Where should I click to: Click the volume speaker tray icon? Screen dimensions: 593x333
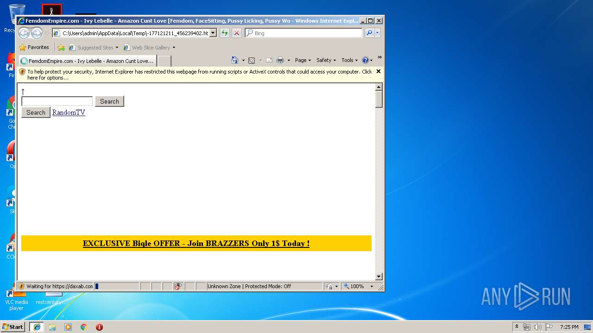click(x=537, y=327)
